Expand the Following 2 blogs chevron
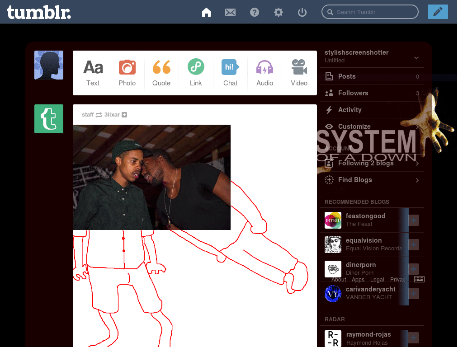Viewport: 463px width, 347px height. click(417, 163)
